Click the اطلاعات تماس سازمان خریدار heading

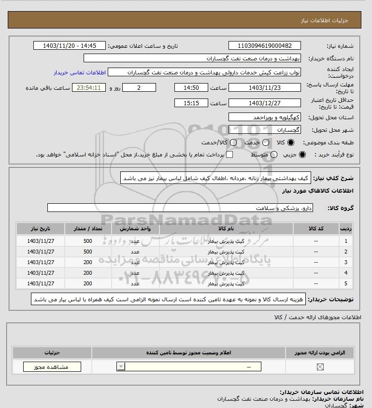pyautogui.click(x=321, y=392)
